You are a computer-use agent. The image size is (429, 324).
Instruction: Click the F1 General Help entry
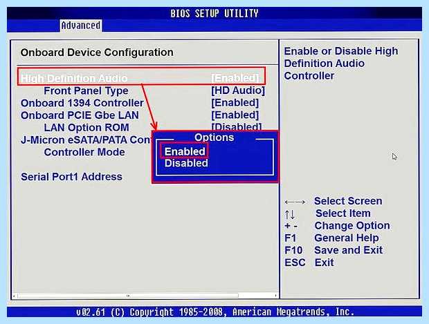click(x=331, y=238)
